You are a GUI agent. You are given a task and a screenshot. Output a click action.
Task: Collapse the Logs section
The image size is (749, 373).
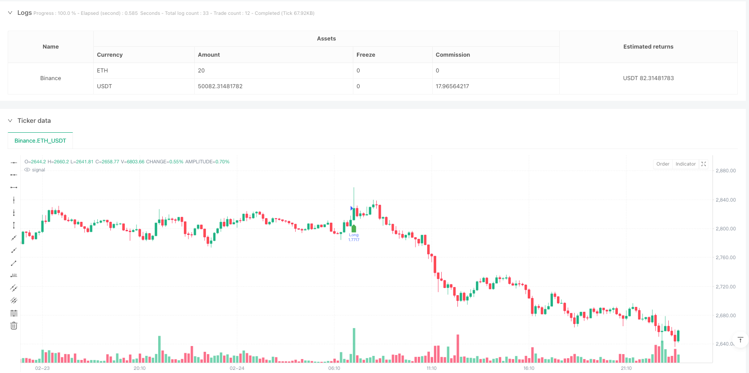point(10,13)
